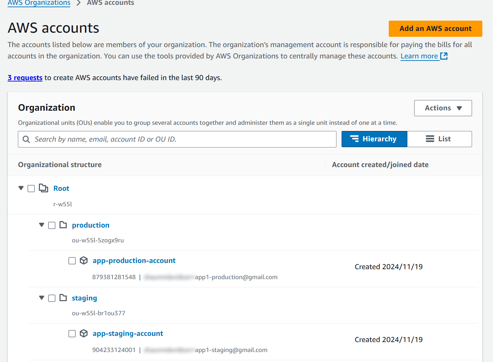Switch to List view
This screenshot has width=493, height=362.
(439, 139)
